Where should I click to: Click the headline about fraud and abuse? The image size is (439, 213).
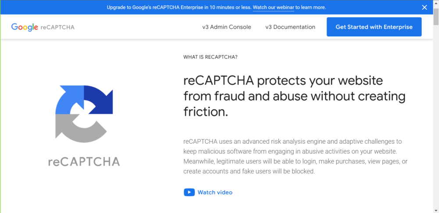pyautogui.click(x=295, y=96)
